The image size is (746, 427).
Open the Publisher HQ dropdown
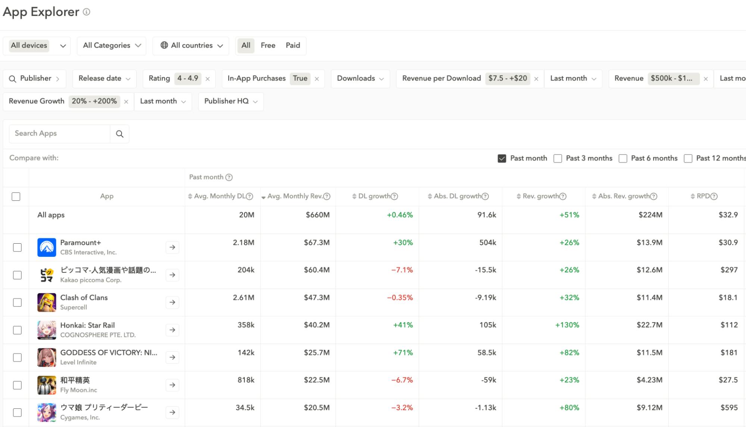pos(230,101)
